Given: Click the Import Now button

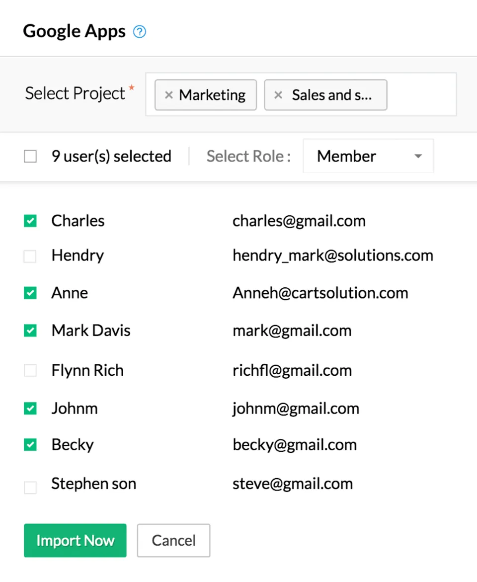Looking at the screenshot, I should click(75, 540).
